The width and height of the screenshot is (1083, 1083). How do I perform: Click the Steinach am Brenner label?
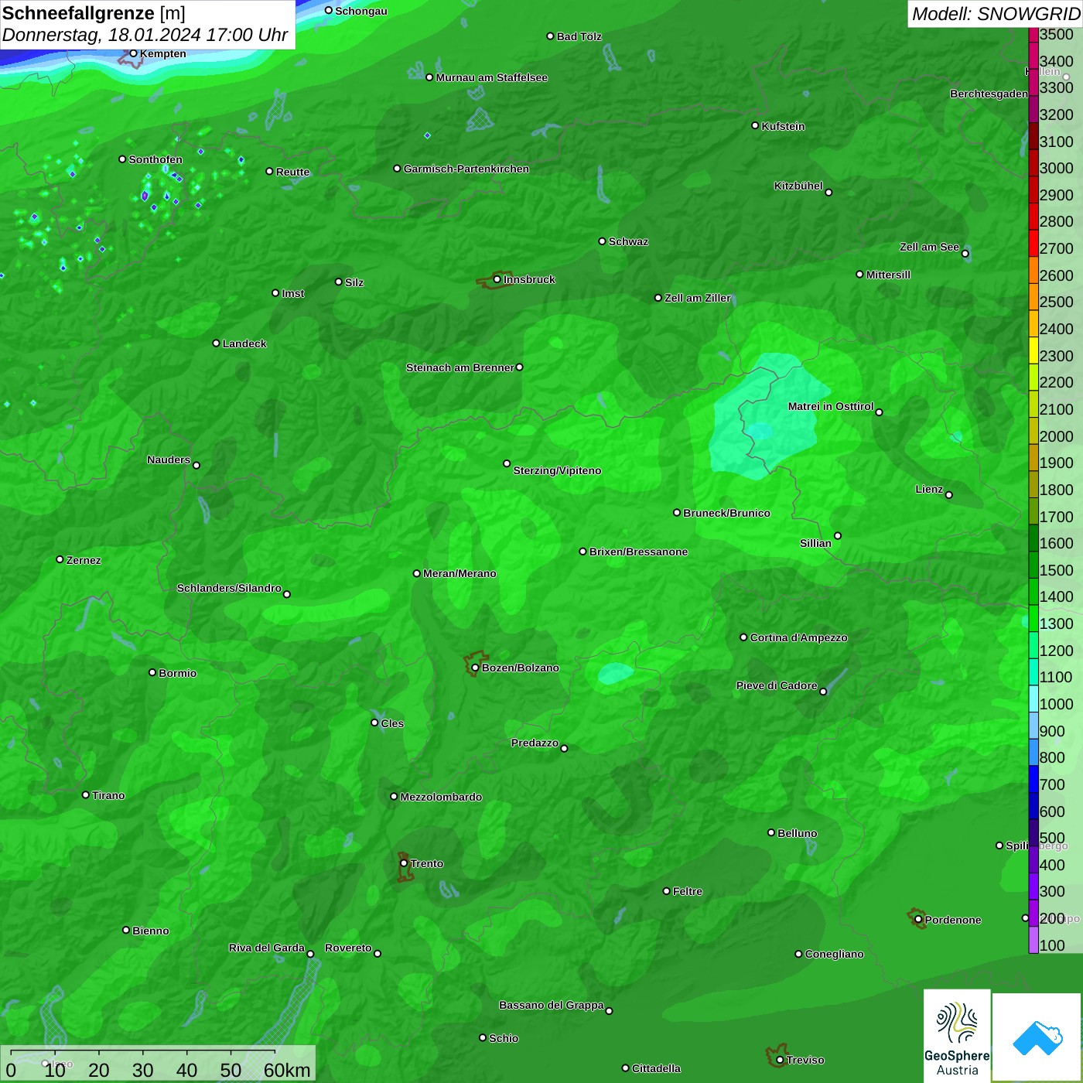pos(460,367)
